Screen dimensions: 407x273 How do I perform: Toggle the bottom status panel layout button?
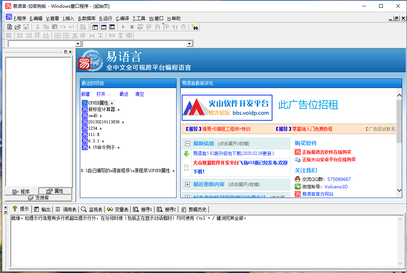coord(104,27)
